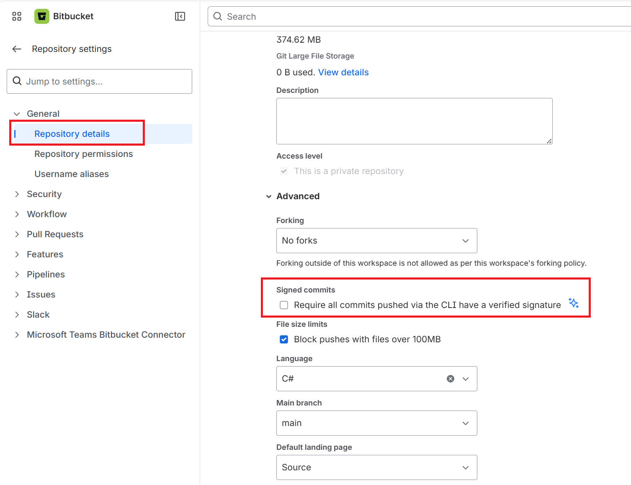Image resolution: width=631 pixels, height=485 pixels.
Task: Select Username aliases in sidebar
Action: click(x=72, y=174)
